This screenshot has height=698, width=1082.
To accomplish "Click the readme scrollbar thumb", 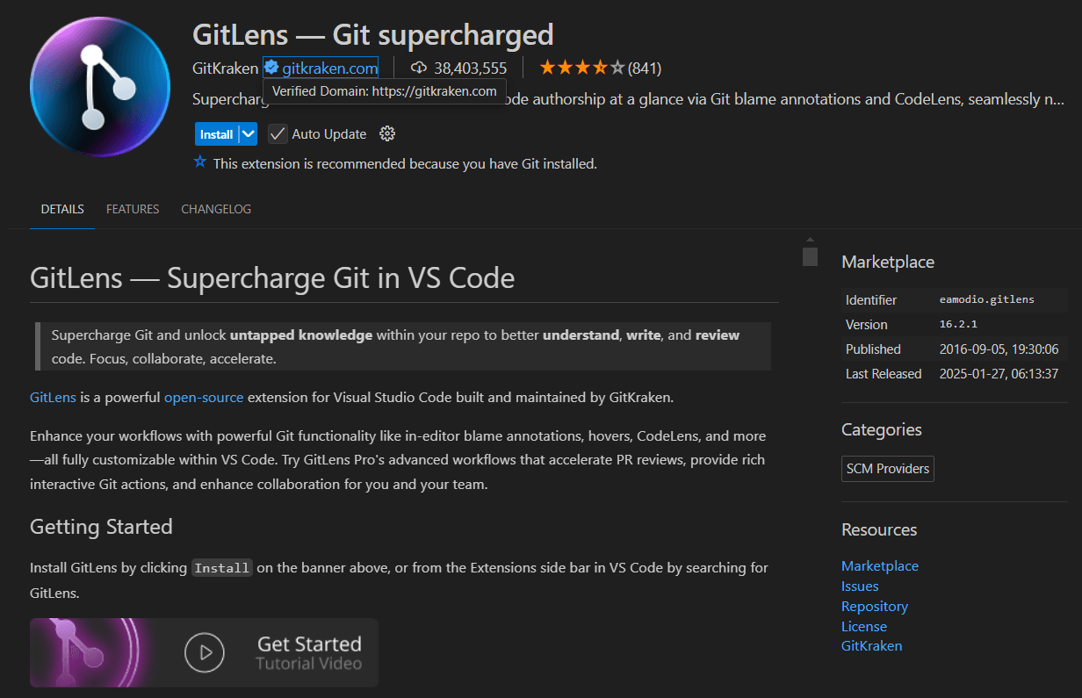I will click(810, 256).
